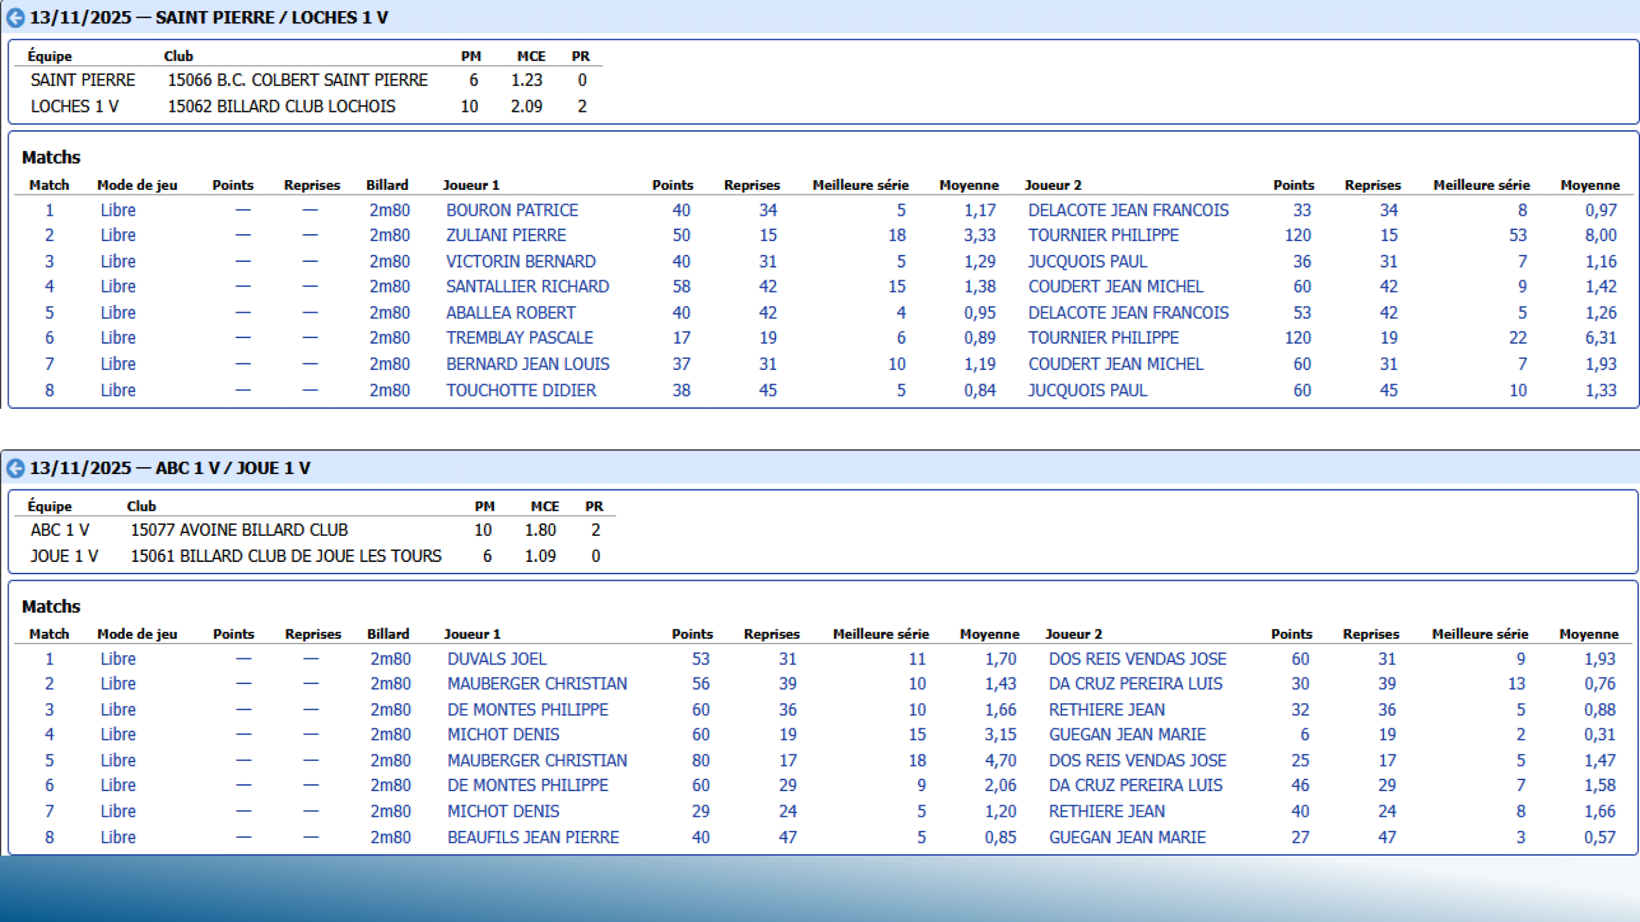This screenshot has width=1640, height=922.
Task: Open ZULIANI PIERRE player entry
Action: pos(505,235)
